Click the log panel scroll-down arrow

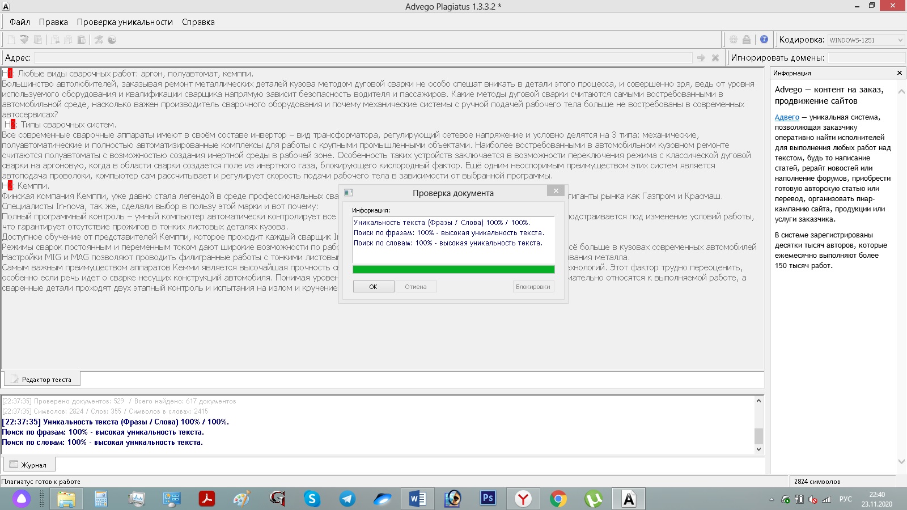[x=758, y=449]
